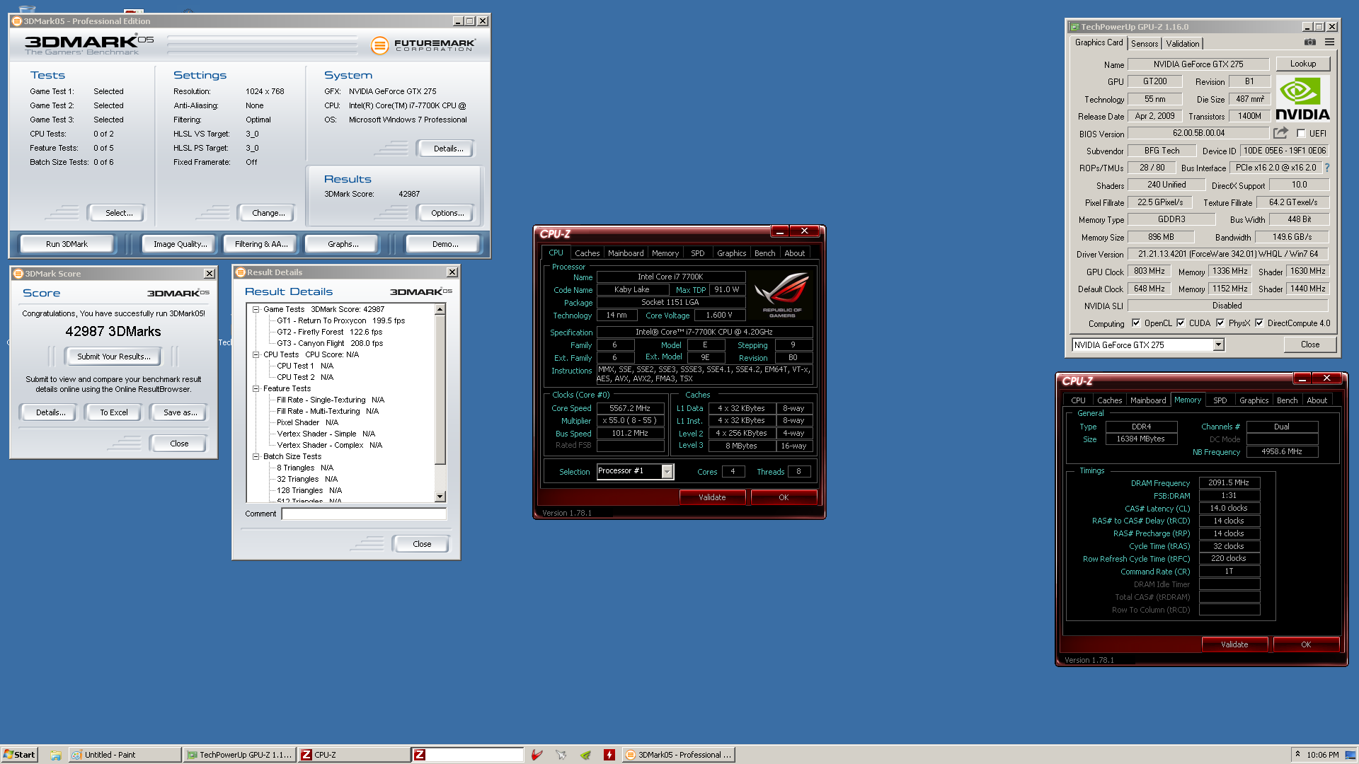Click Close button in GPU-Z
Screen dimensions: 1359x764
click(x=1310, y=345)
